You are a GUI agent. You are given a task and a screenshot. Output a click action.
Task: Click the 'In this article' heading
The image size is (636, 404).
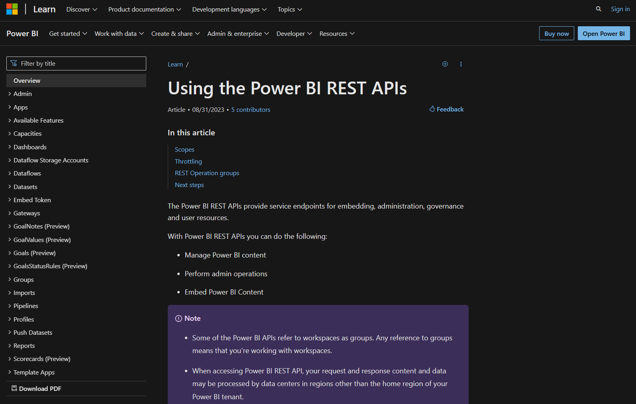point(191,133)
